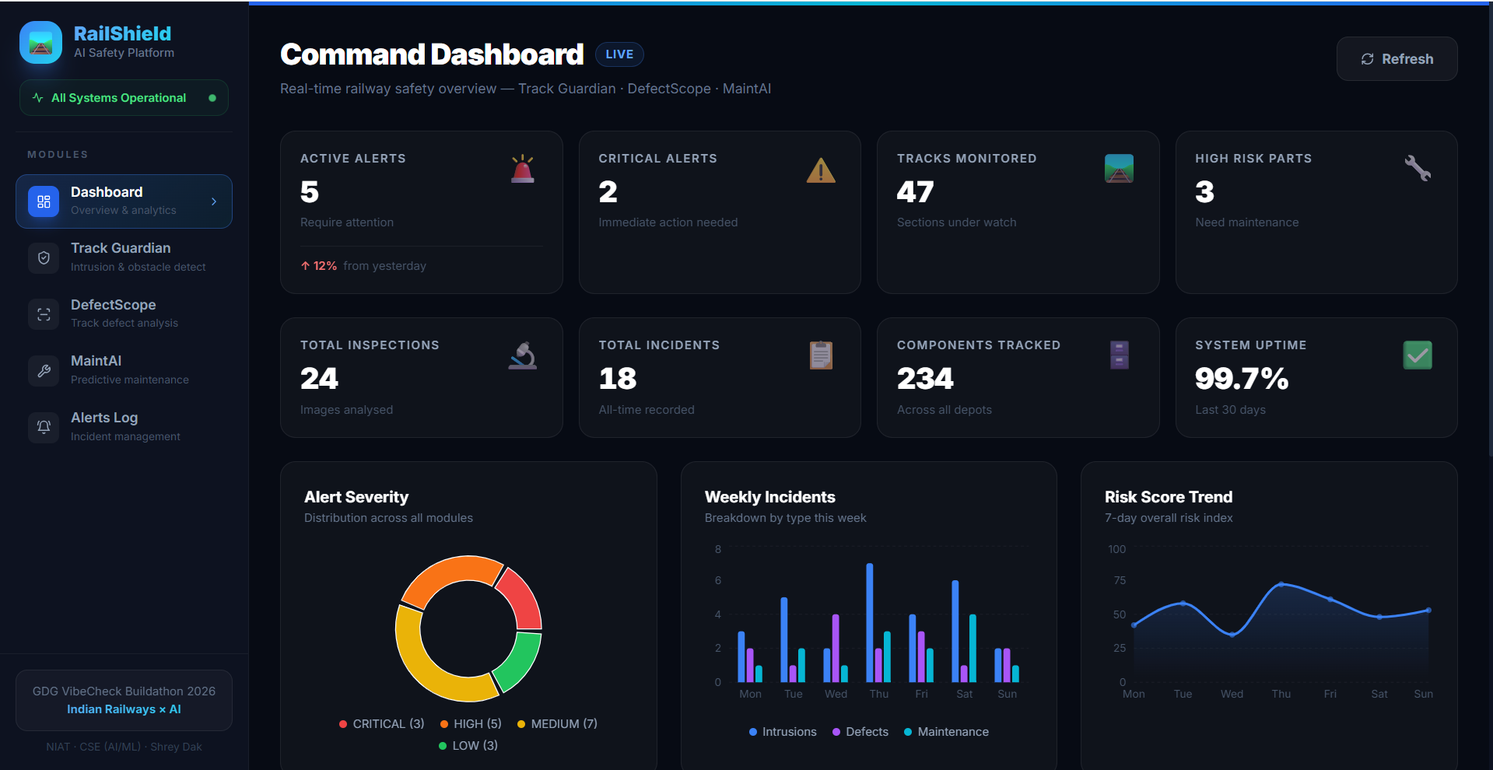
Task: Click the green checkmark on System Uptime
Action: 1417,355
